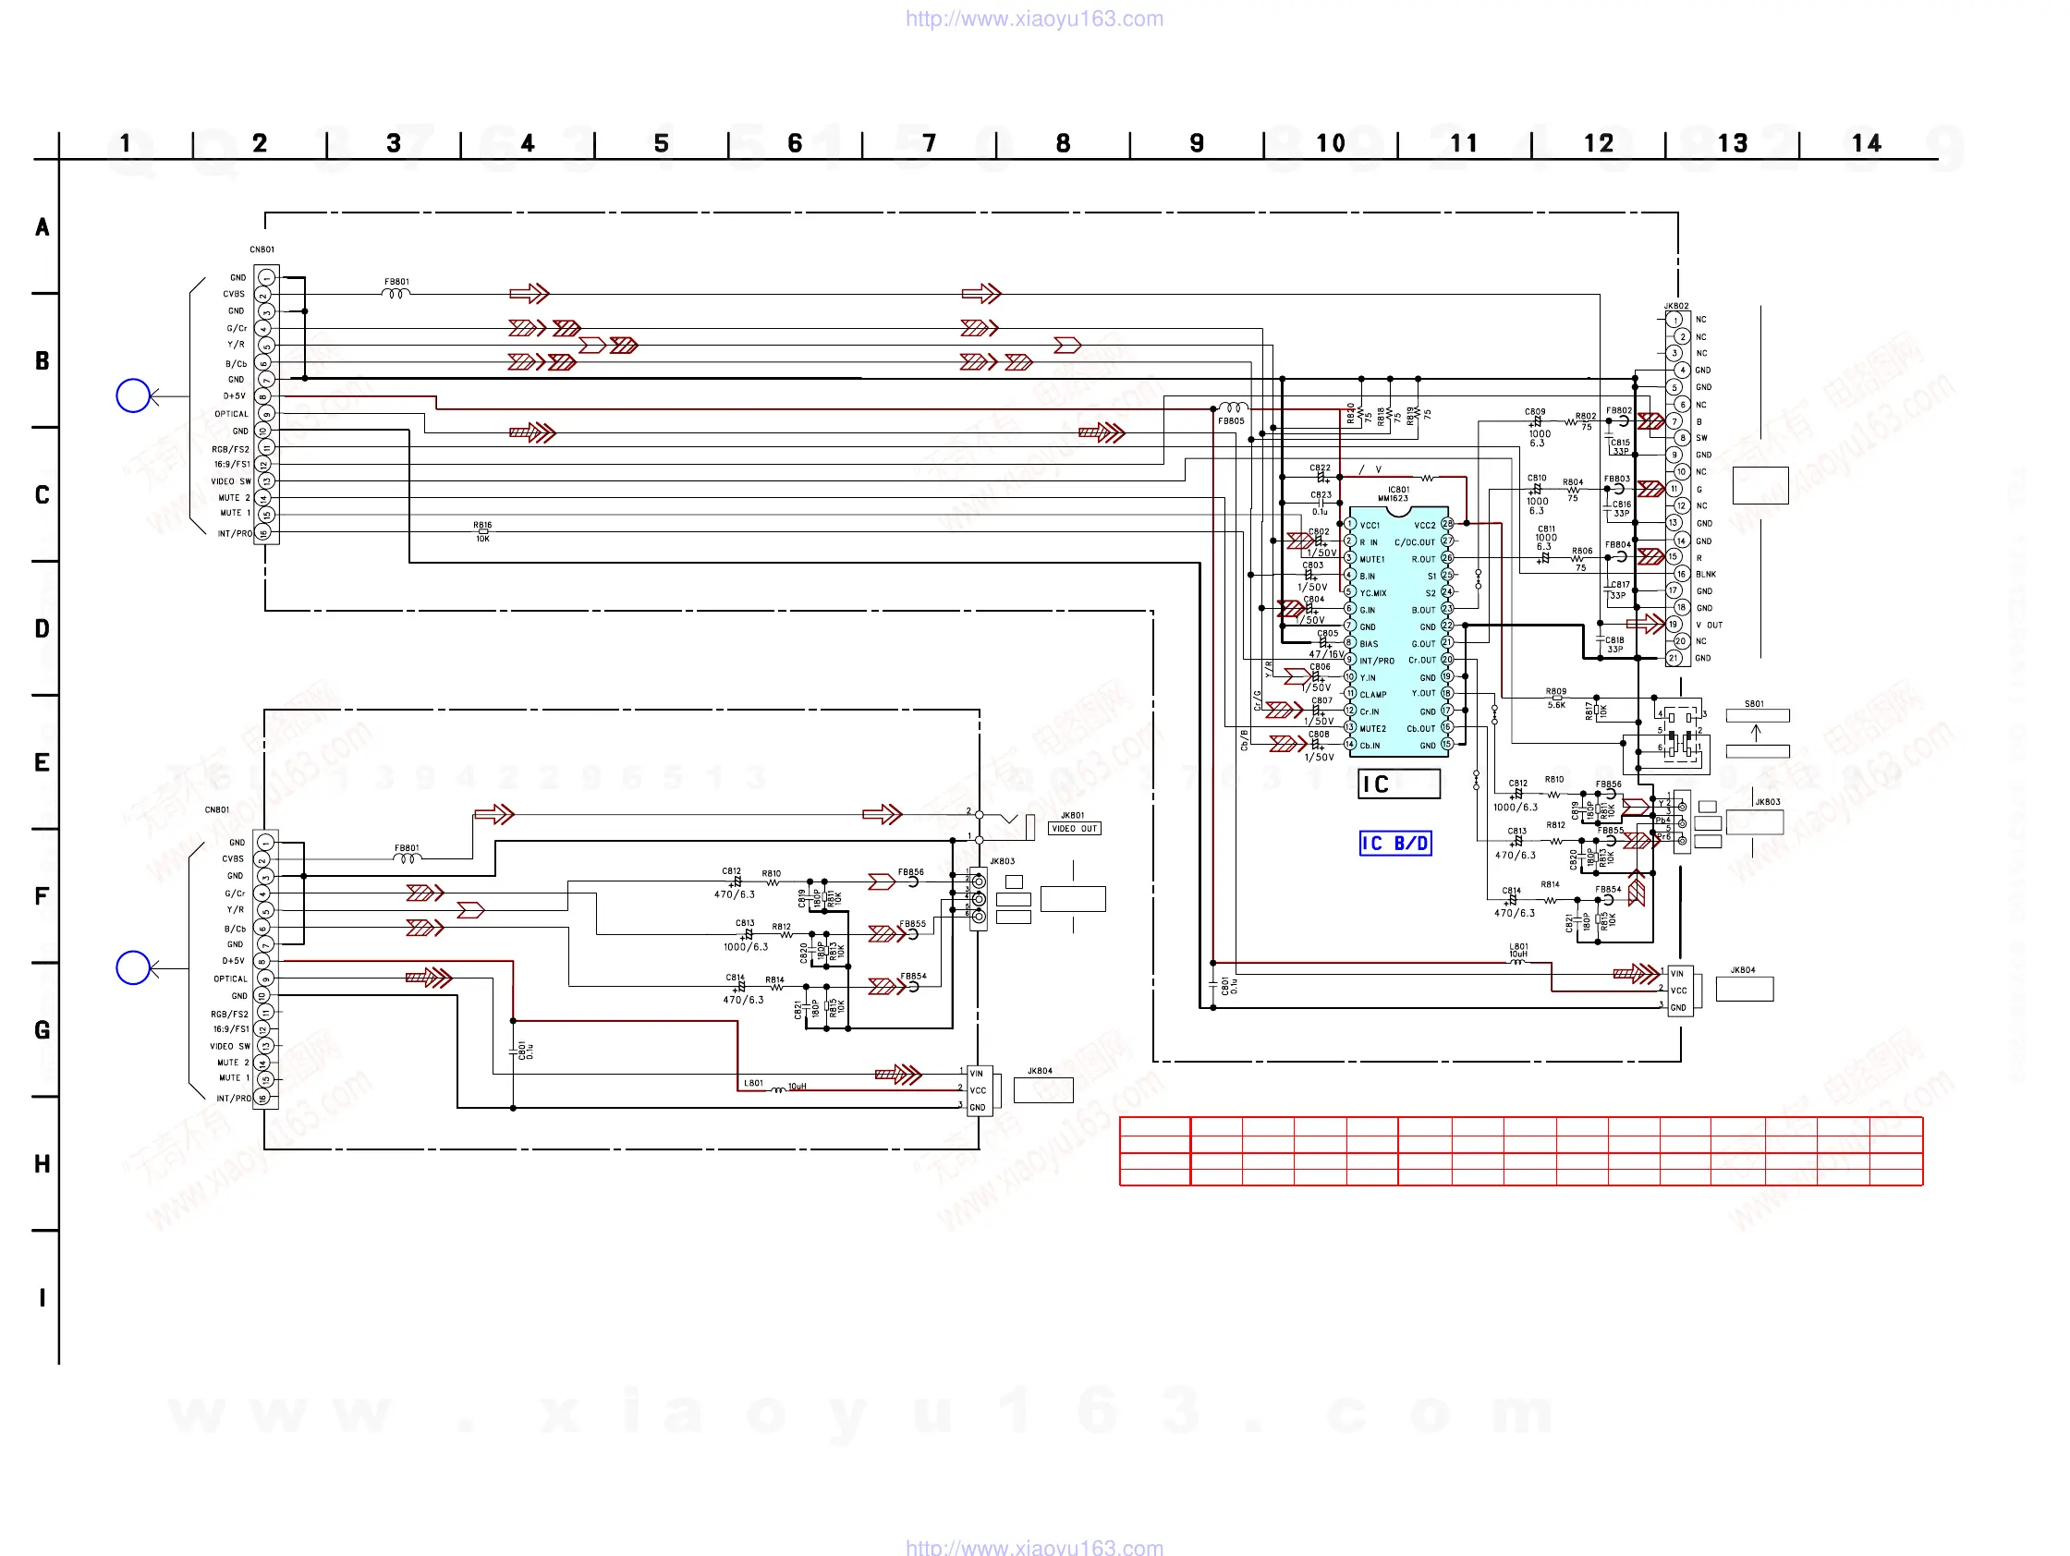Click pin 28 VCC2 circle on IC801
The height and width of the screenshot is (1556, 2070).
click(1447, 524)
